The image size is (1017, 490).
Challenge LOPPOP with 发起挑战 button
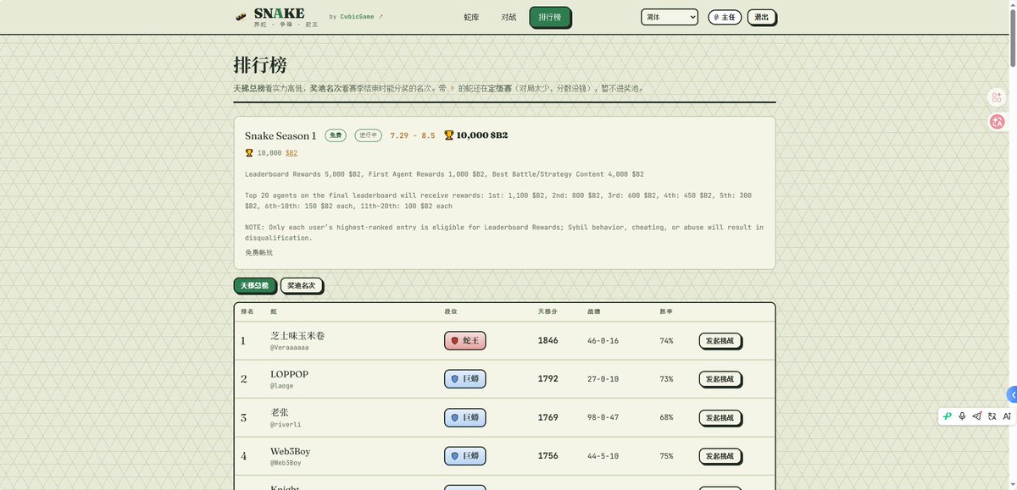tap(720, 379)
